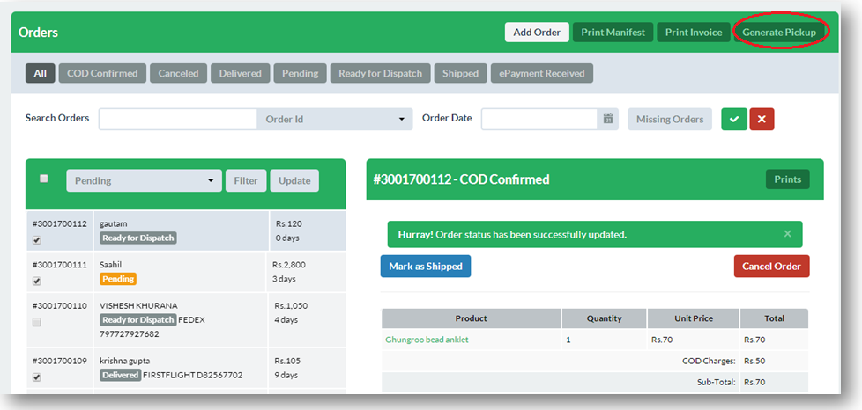Click Generate Pickup button

point(779,33)
